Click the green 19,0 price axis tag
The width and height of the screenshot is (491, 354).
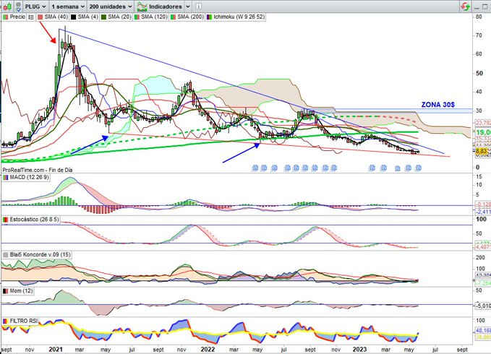482,132
